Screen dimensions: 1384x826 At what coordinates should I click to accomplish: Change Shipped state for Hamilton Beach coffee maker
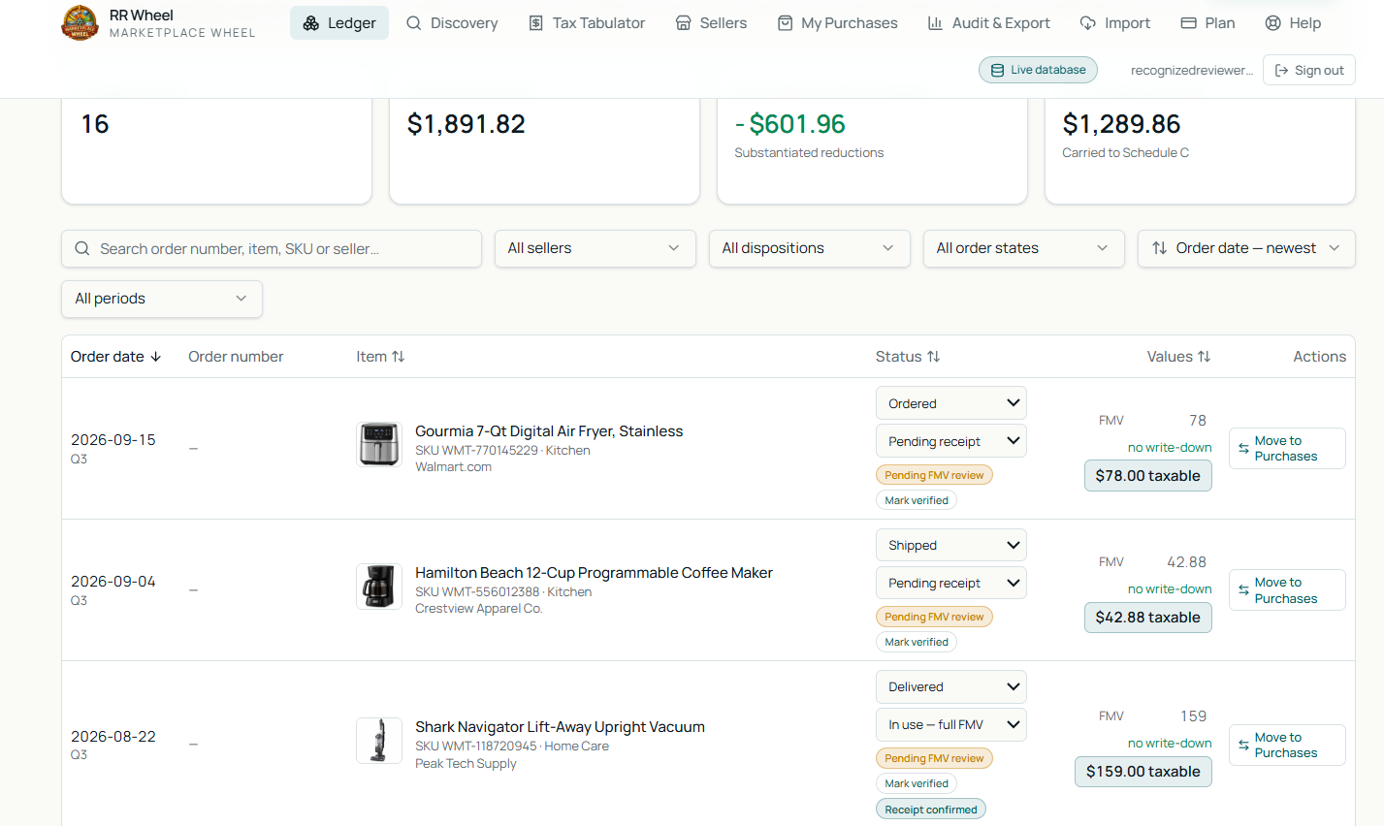pos(951,545)
